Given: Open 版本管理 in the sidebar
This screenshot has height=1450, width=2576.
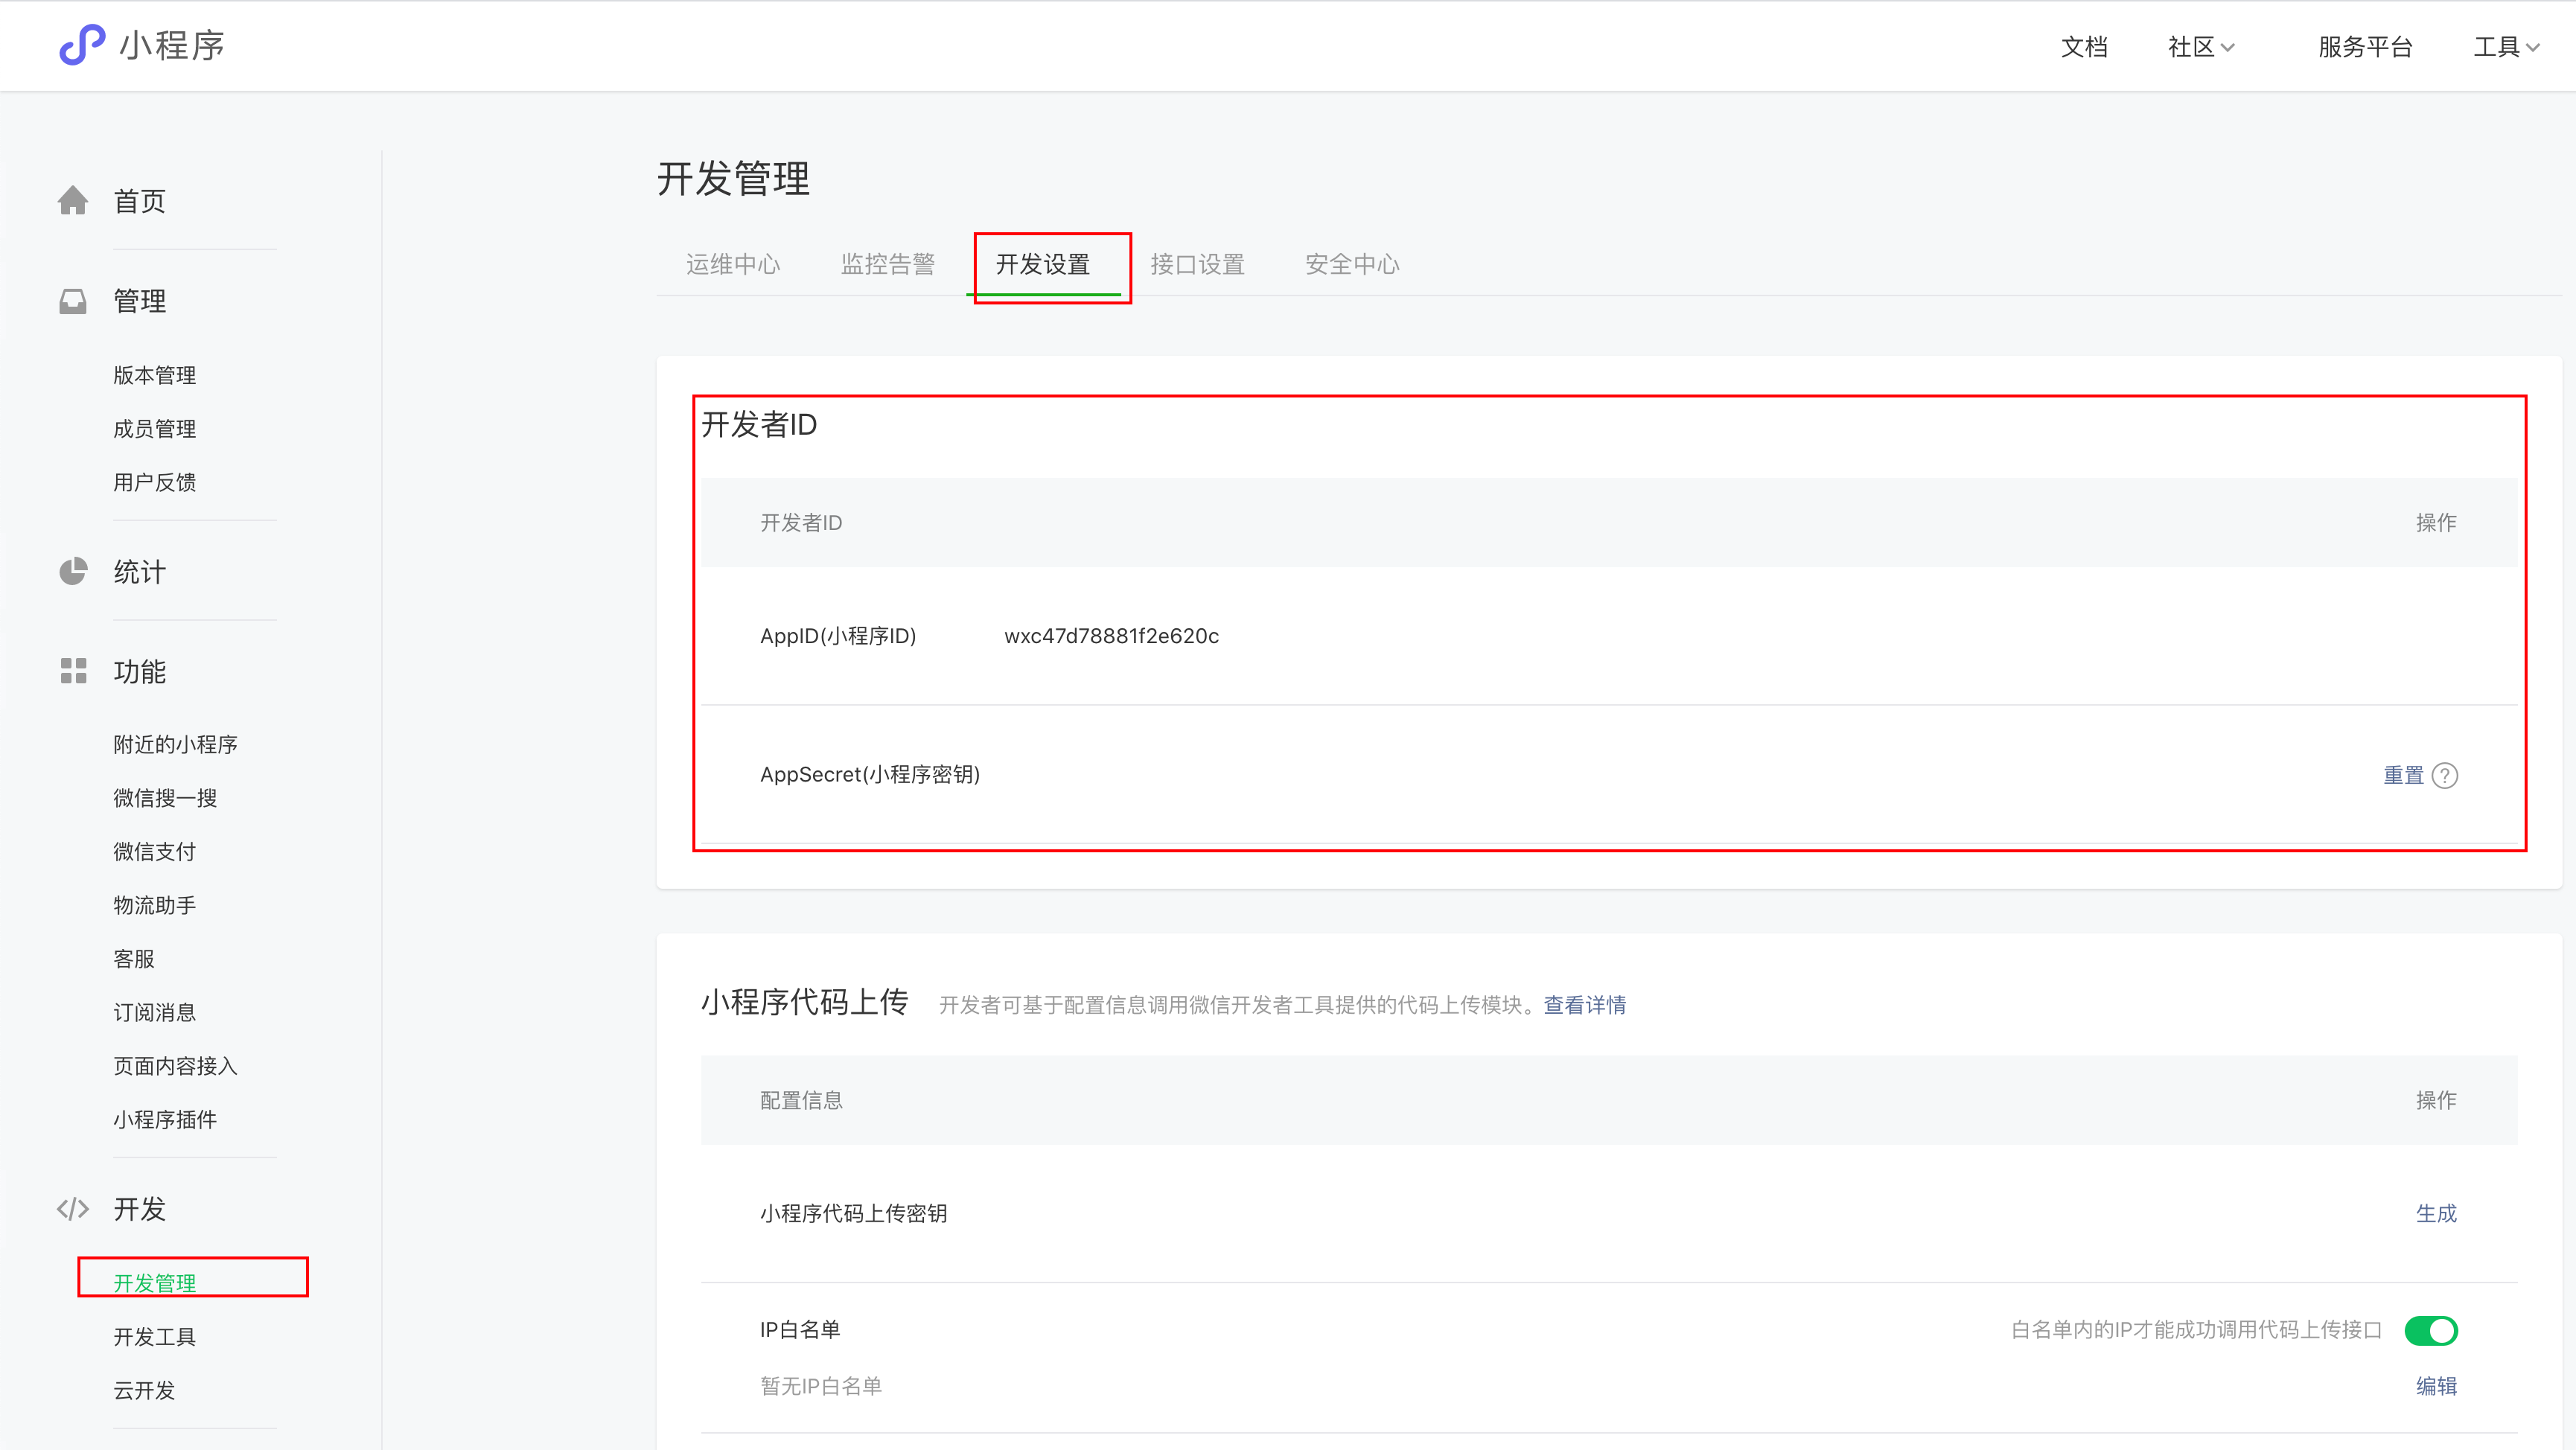Looking at the screenshot, I should 154,375.
